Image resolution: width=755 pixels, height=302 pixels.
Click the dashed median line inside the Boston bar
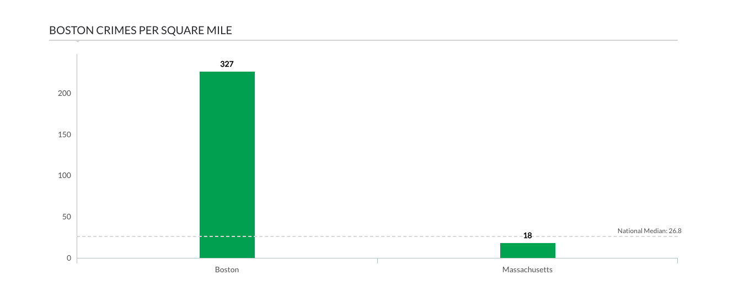227,236
